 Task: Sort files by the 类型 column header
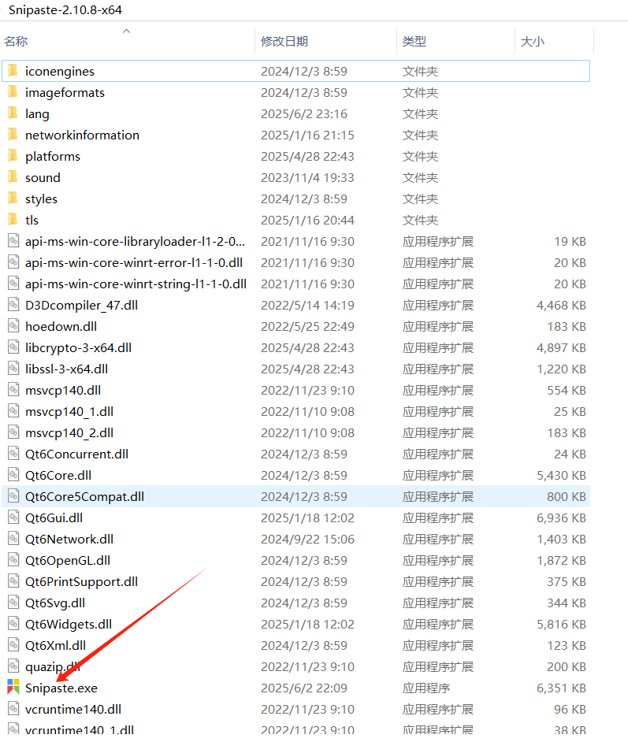tap(414, 41)
